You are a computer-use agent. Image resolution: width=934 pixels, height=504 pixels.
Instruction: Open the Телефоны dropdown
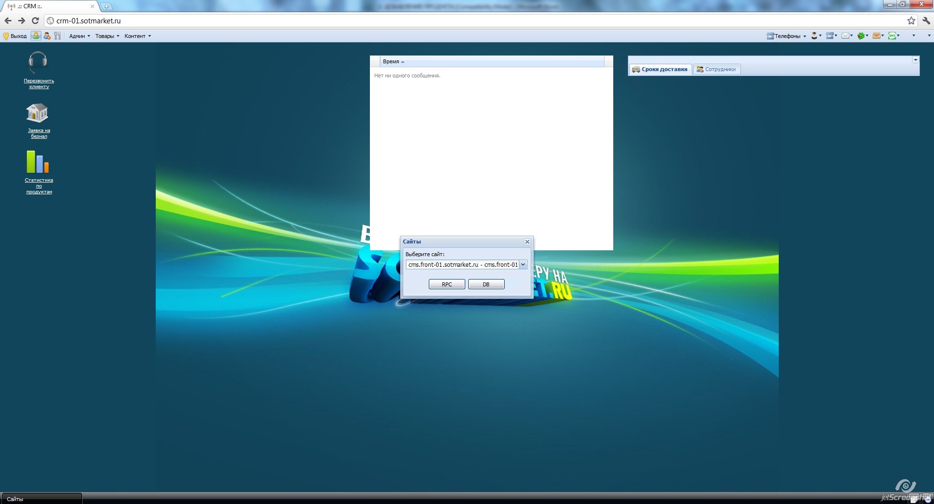(787, 36)
